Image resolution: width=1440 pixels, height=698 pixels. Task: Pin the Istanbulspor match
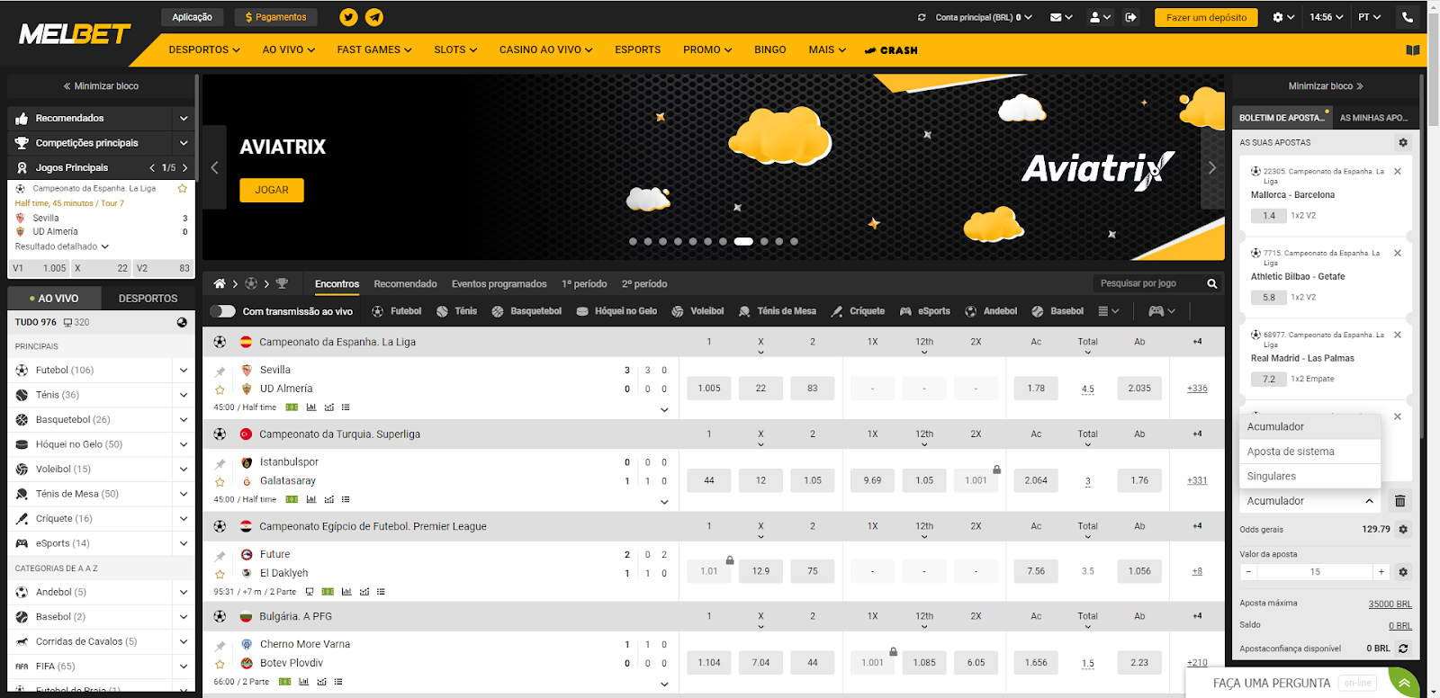(220, 463)
